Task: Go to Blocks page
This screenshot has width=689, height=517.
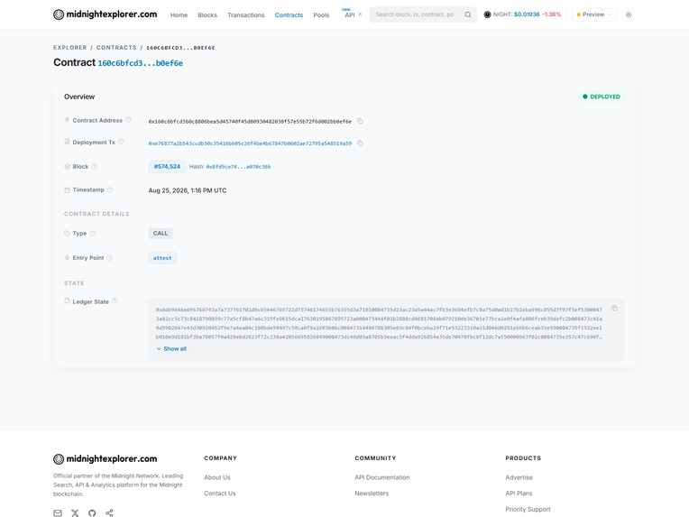Action: [x=207, y=15]
